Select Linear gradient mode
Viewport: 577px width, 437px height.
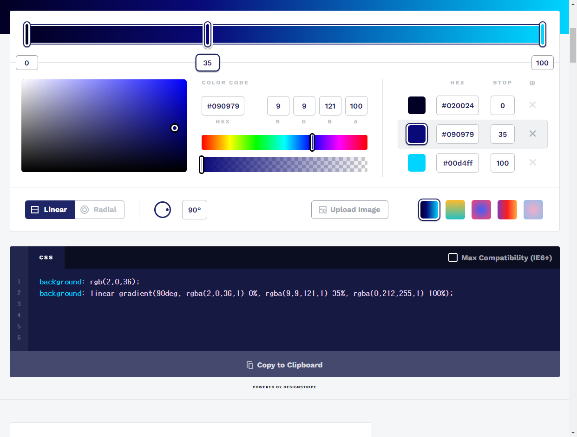(x=50, y=210)
